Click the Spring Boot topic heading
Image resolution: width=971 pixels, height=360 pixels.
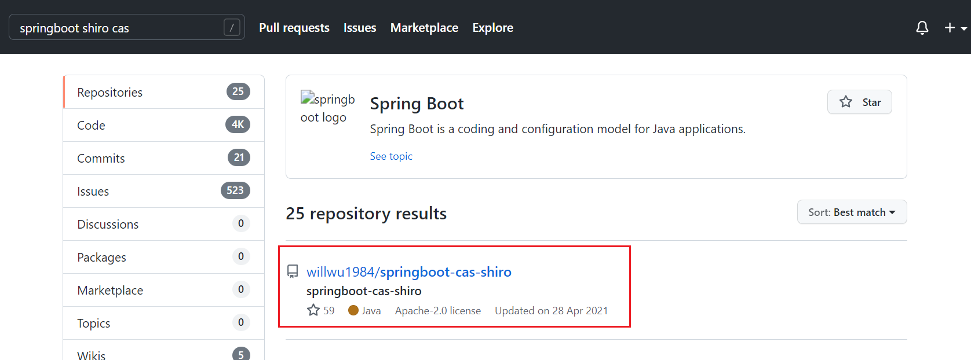click(417, 104)
